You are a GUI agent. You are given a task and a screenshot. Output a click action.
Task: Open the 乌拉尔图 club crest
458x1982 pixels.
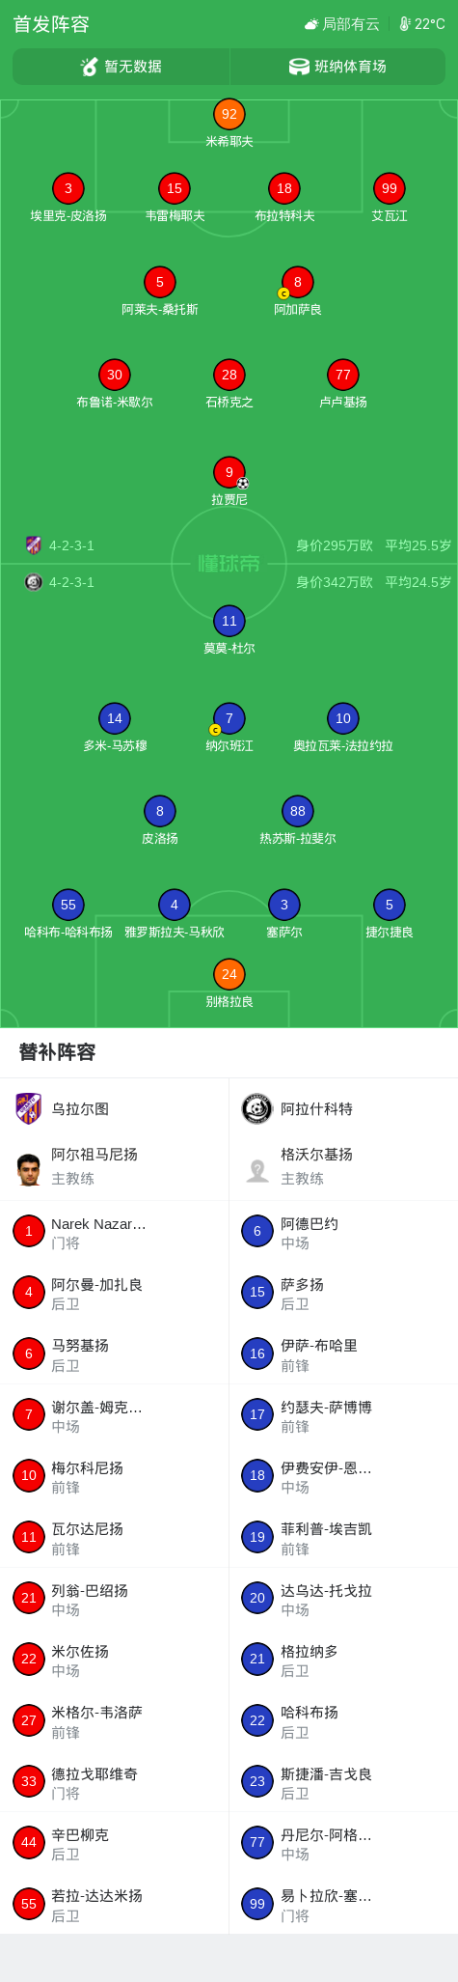(x=29, y=1108)
